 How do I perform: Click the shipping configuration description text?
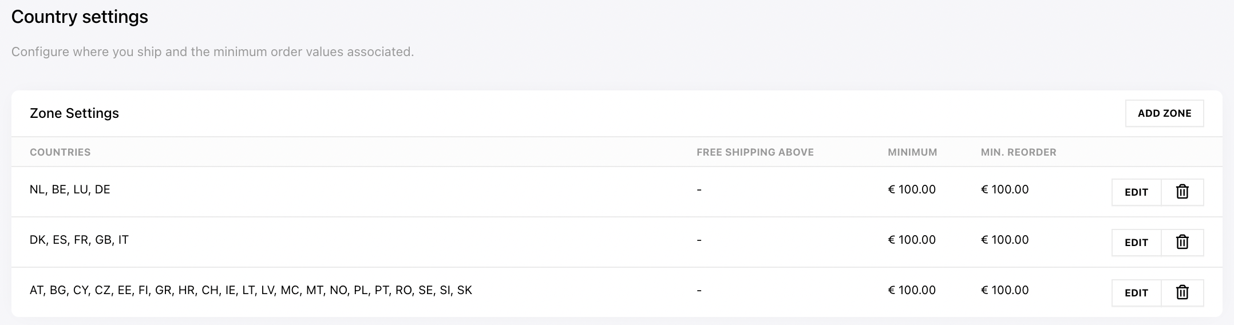click(212, 52)
